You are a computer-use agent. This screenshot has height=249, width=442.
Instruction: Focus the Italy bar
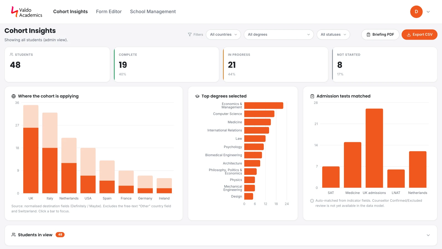pyautogui.click(x=50, y=153)
